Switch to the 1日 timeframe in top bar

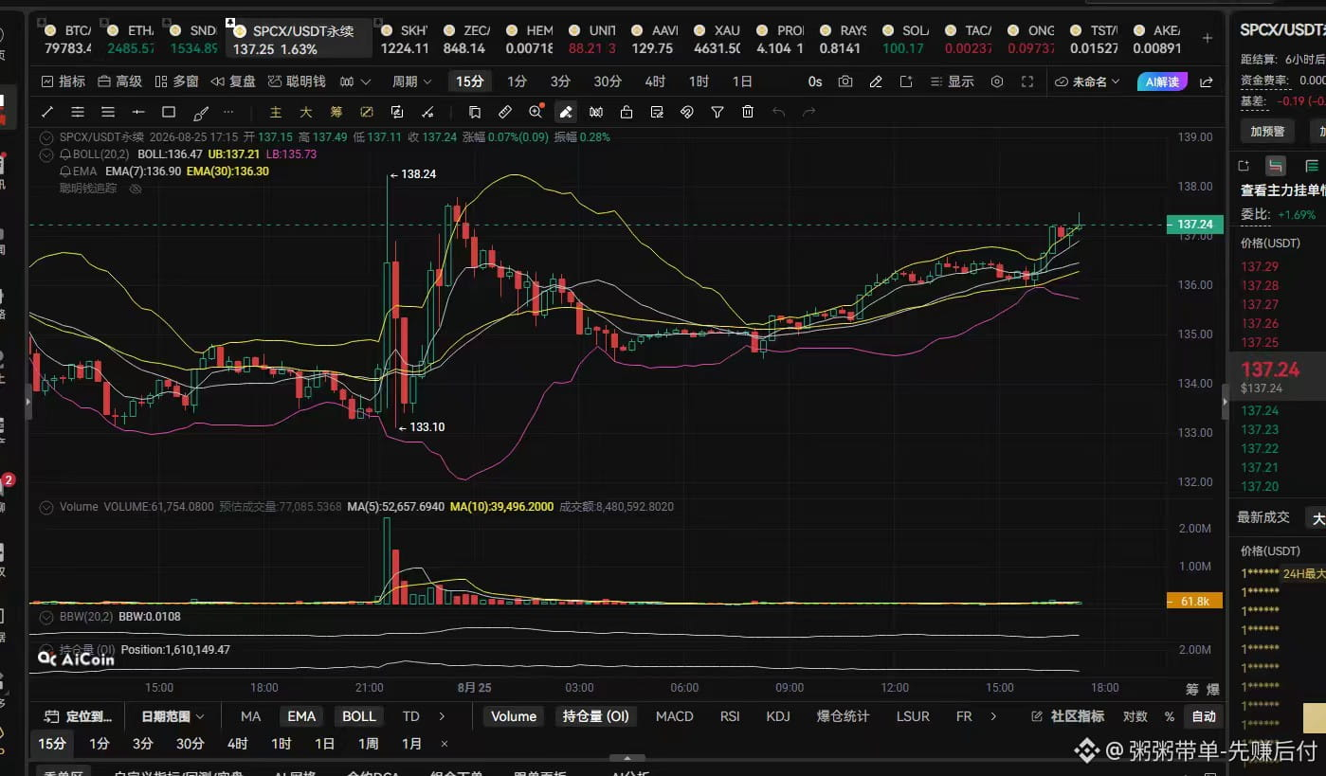tap(742, 81)
